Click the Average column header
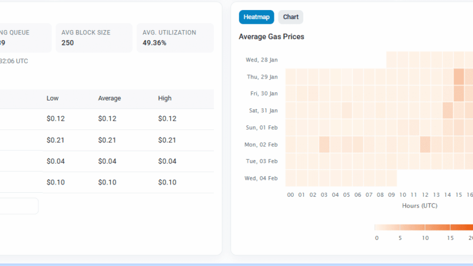The width and height of the screenshot is (473, 266). 109,98
